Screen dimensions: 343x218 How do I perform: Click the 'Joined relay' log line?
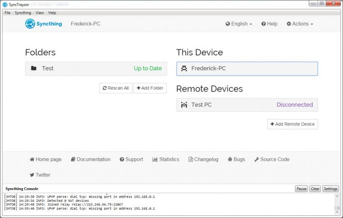(63, 205)
